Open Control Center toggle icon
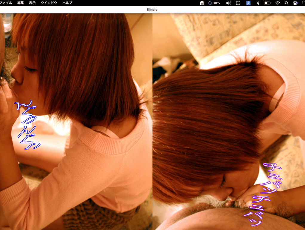 [x=295, y=3]
